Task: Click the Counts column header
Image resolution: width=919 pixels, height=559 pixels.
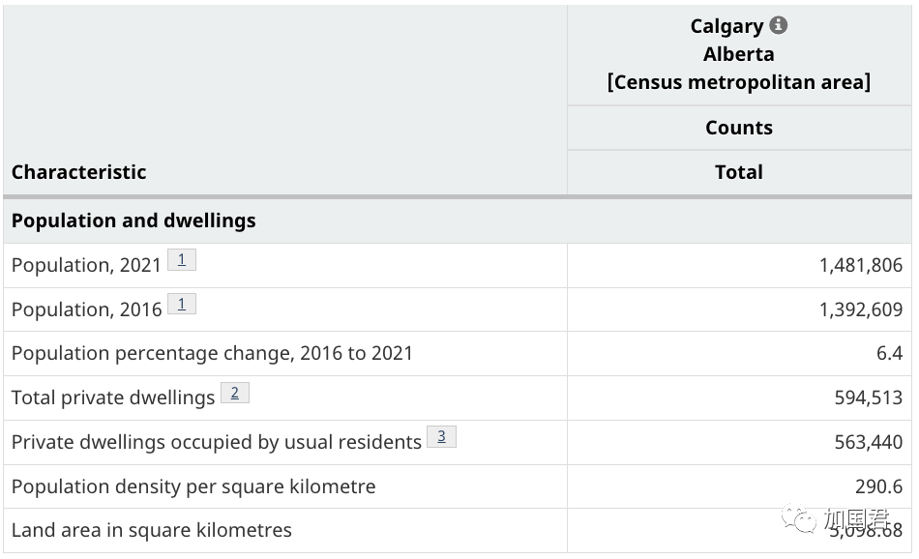Action: click(738, 128)
